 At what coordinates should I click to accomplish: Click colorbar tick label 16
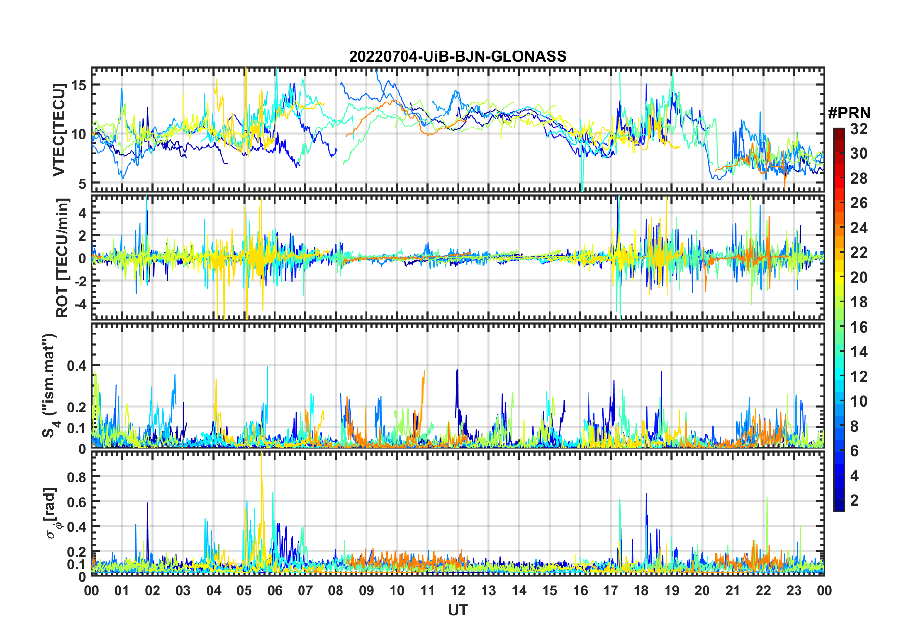(x=859, y=327)
